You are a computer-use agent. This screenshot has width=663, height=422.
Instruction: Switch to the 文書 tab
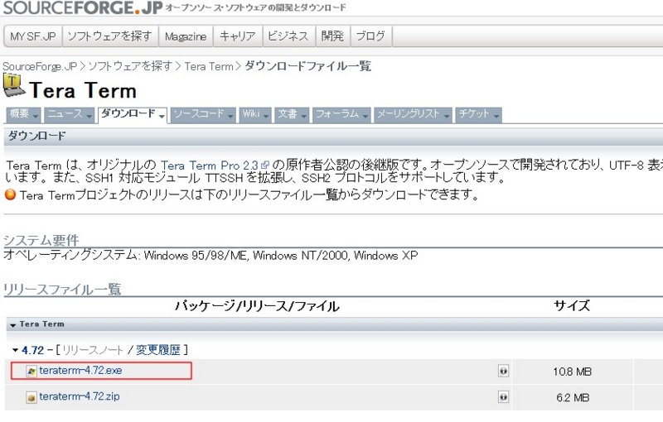click(x=292, y=114)
